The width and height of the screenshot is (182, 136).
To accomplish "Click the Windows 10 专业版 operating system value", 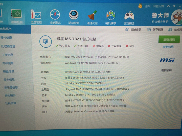I will (x=93, y=63).
